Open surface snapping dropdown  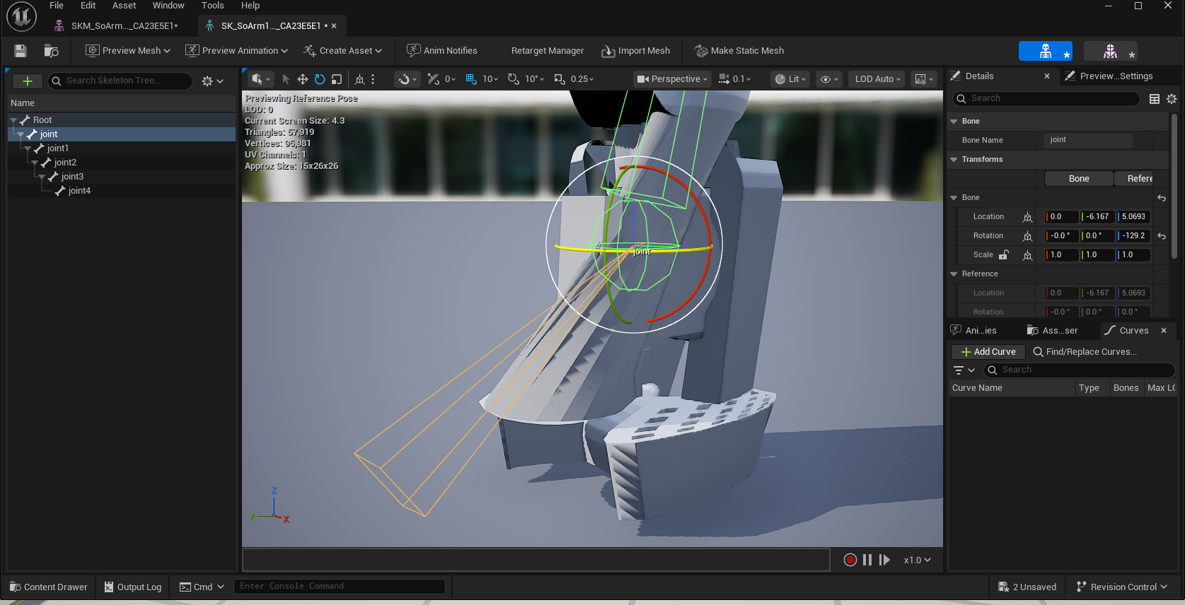point(407,79)
